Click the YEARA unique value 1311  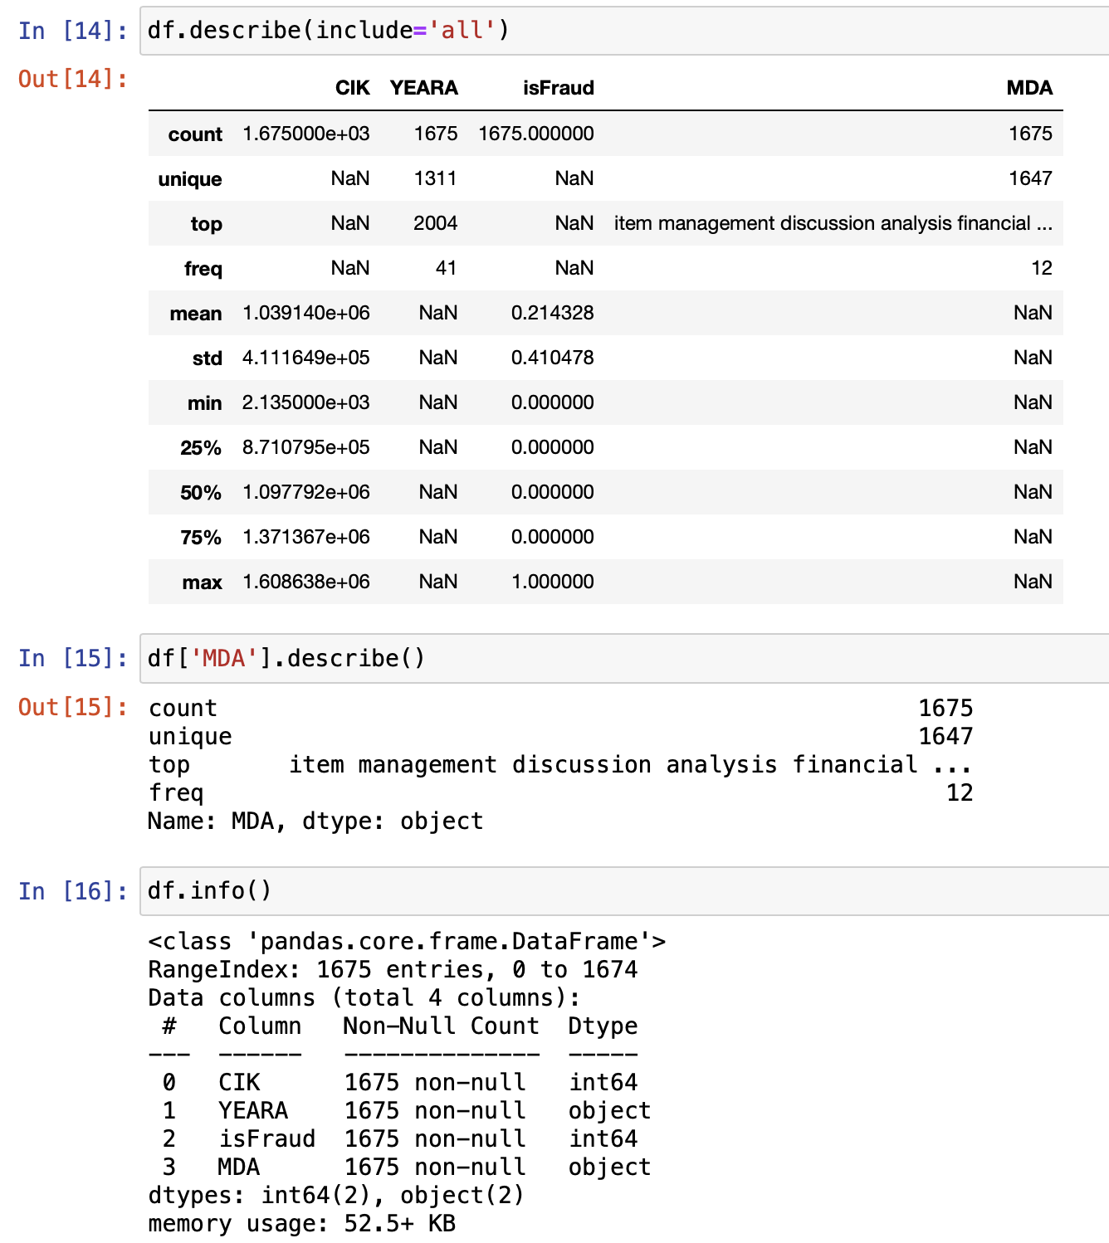coord(436,178)
